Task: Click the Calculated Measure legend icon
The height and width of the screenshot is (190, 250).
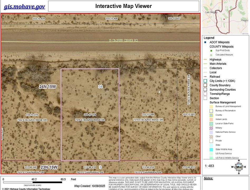Action: [211, 55]
